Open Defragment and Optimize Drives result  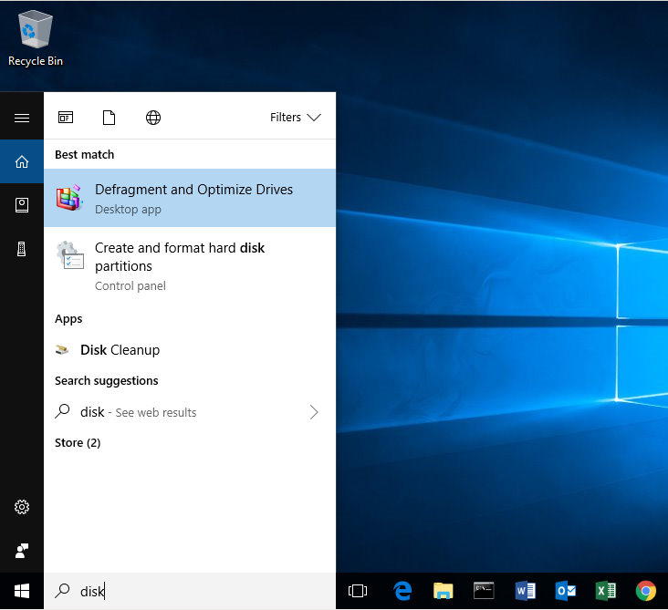coord(190,198)
